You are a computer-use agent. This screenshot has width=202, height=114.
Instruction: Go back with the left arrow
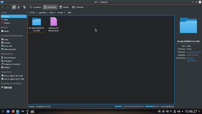3,7
